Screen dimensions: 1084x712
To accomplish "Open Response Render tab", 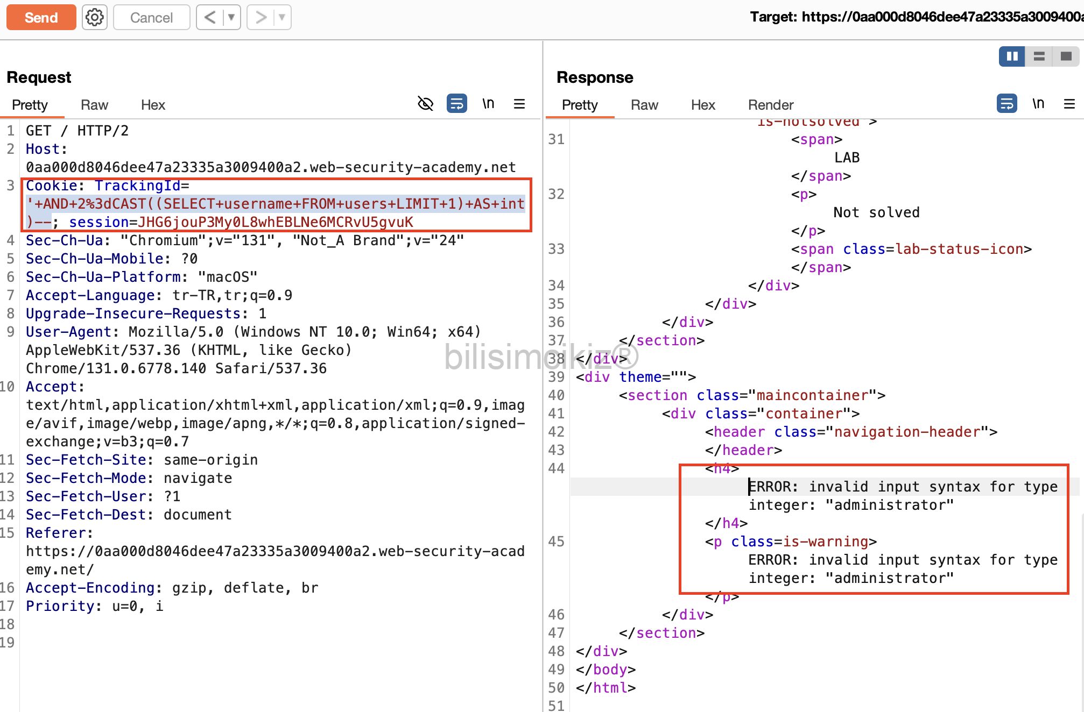I will [770, 105].
